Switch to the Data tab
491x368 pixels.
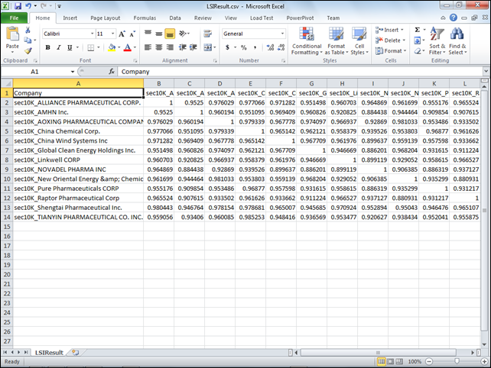[175, 18]
